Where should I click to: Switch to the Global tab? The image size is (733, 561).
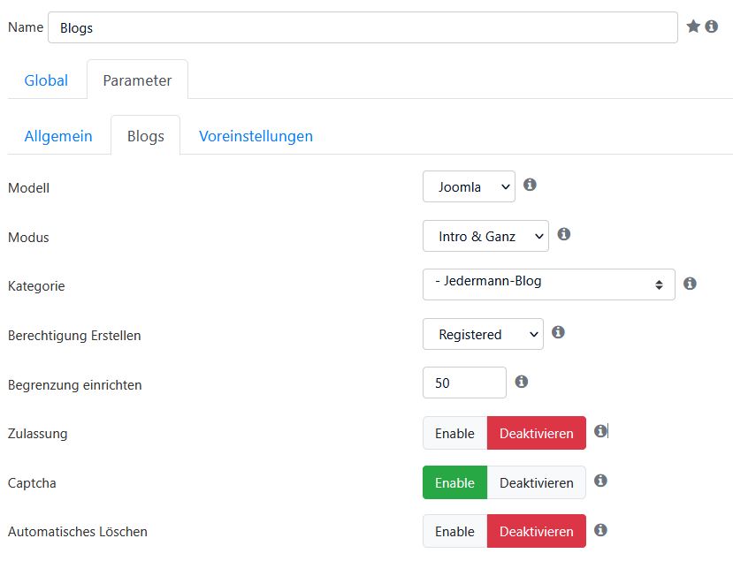46,80
